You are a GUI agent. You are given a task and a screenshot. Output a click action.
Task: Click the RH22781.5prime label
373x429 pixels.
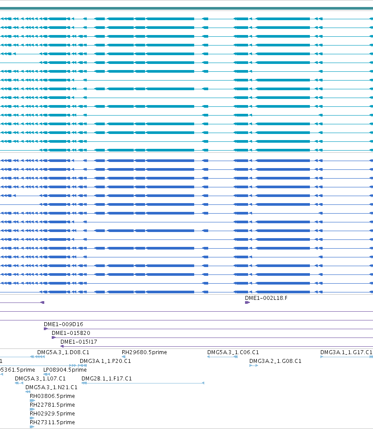(52, 404)
